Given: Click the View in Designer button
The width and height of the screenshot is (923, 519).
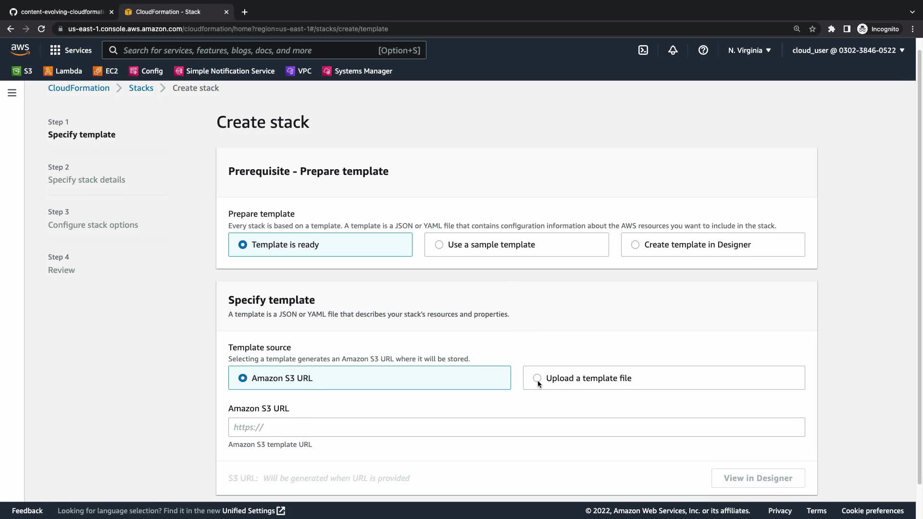Looking at the screenshot, I should [x=758, y=478].
